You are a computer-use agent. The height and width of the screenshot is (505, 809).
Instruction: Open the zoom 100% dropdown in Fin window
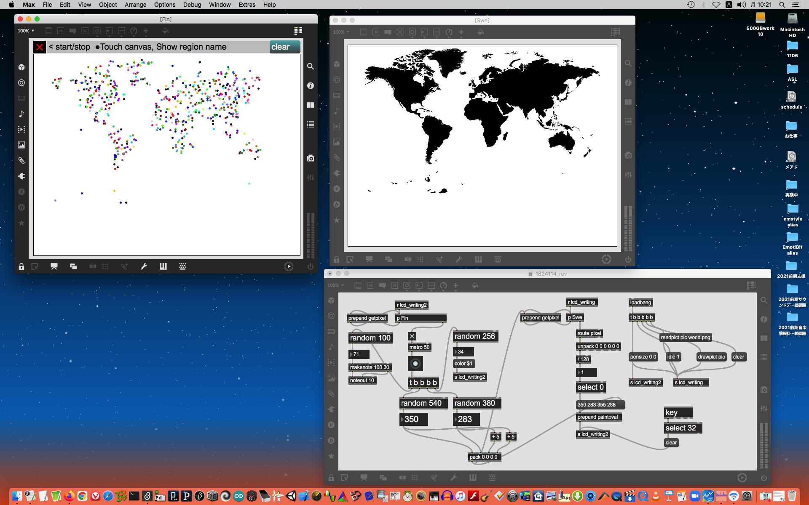pos(26,31)
